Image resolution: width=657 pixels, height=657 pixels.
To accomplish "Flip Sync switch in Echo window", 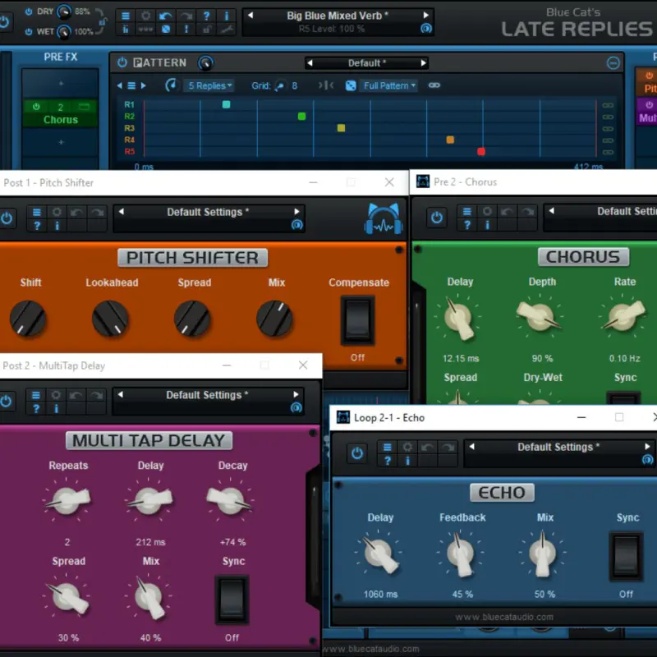I will point(626,557).
